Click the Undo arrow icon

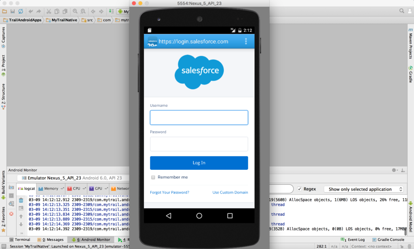[x=31, y=11]
